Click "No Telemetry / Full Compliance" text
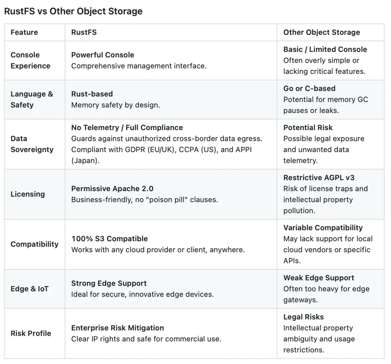Viewport: 391px width, 364px height. coord(127,128)
